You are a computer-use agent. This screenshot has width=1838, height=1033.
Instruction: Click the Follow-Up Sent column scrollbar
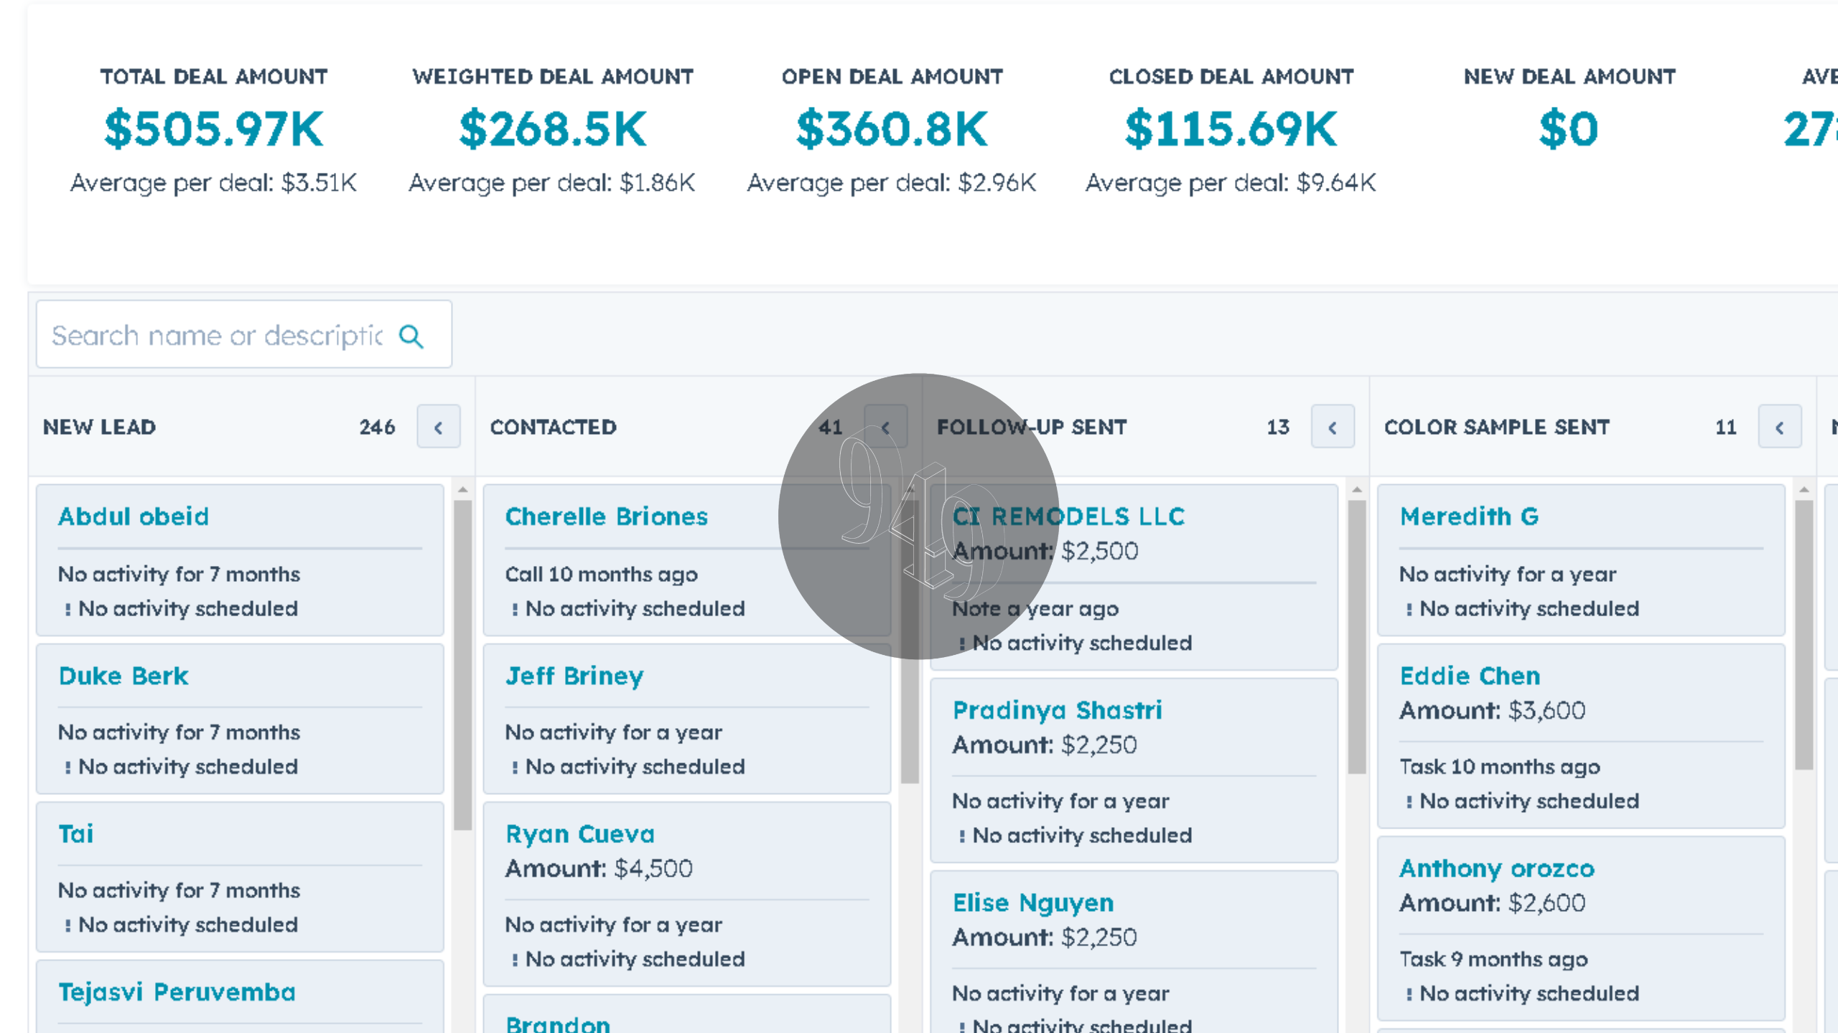1357,637
